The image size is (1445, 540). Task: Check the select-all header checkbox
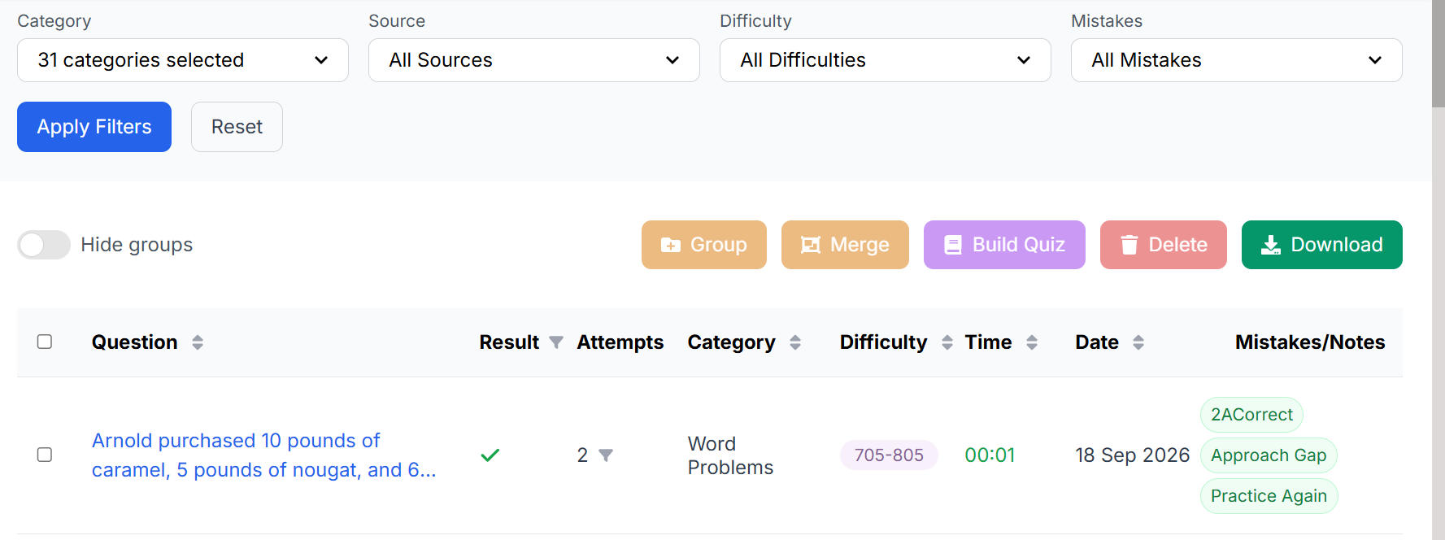[45, 342]
